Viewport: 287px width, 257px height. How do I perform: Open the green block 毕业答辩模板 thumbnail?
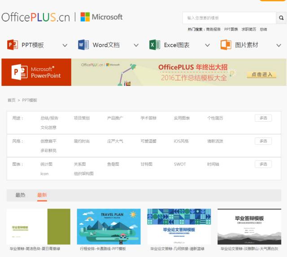(39, 226)
